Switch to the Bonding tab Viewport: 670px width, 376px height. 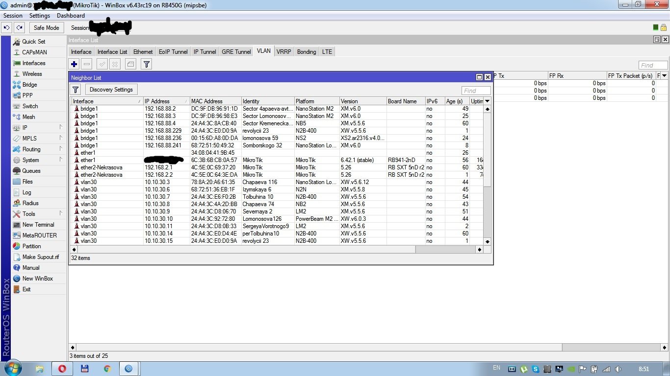click(307, 52)
